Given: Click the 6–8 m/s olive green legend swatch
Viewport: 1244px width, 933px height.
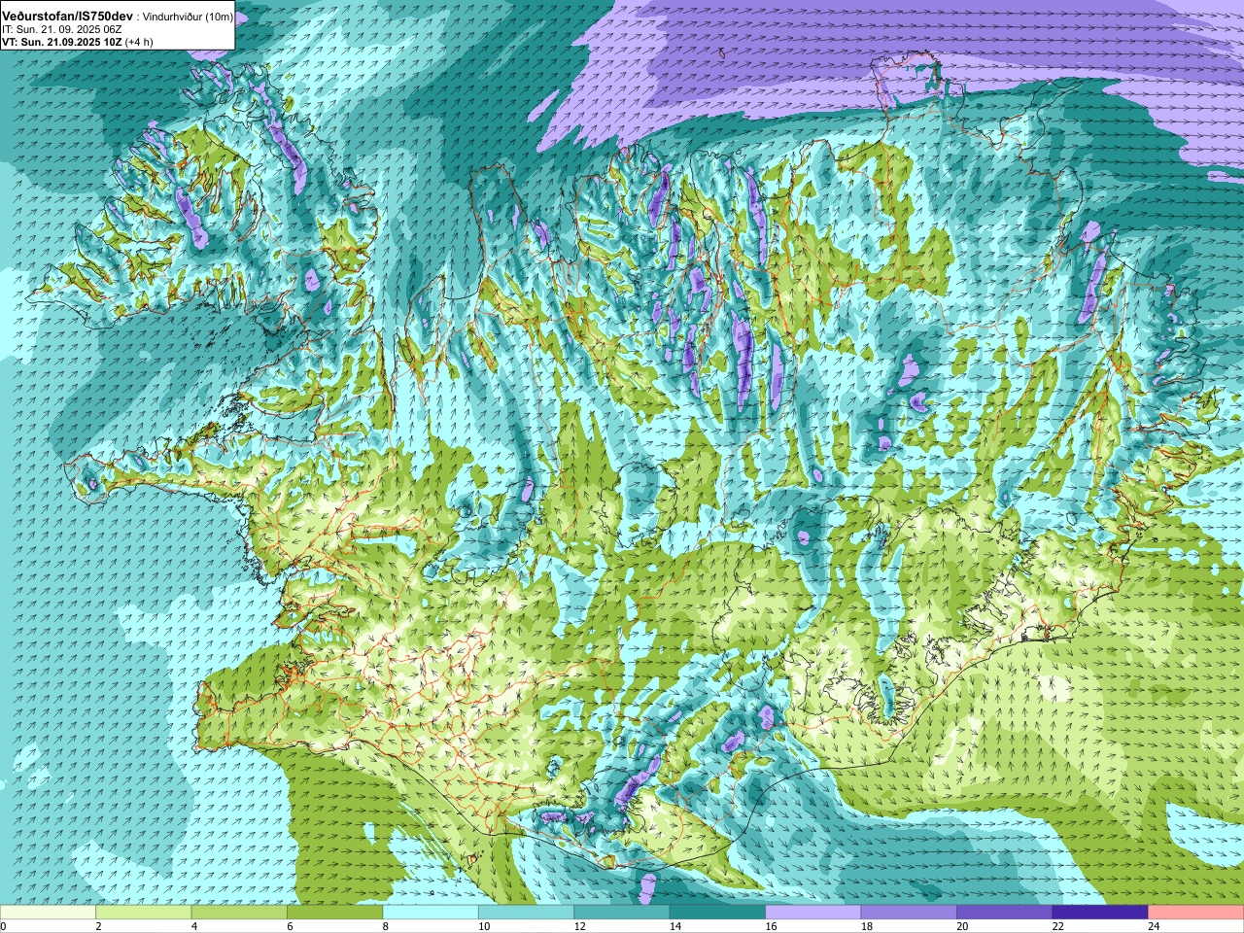Looking at the screenshot, I should click(x=334, y=913).
